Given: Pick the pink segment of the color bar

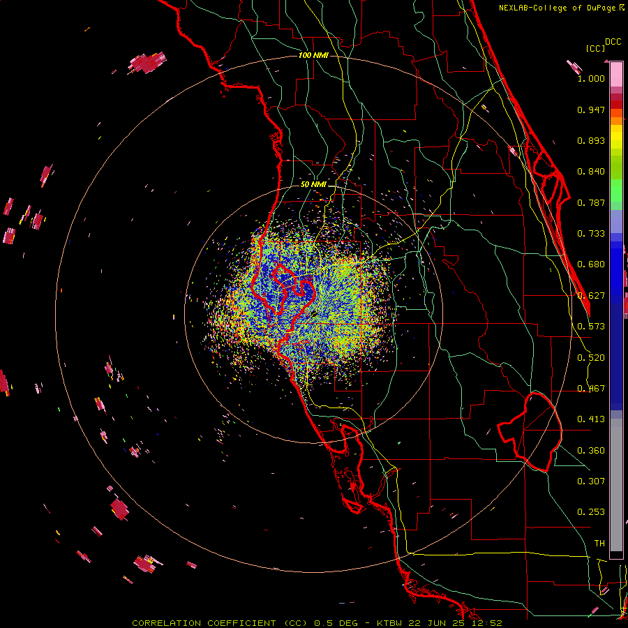Looking at the screenshot, I should (x=616, y=74).
